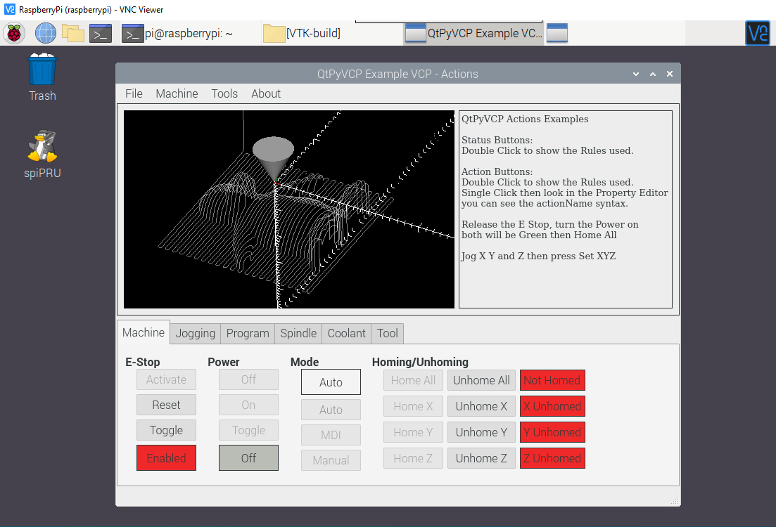Launch the terminal from the taskbar launcher
The width and height of the screenshot is (776, 527).
tap(101, 33)
